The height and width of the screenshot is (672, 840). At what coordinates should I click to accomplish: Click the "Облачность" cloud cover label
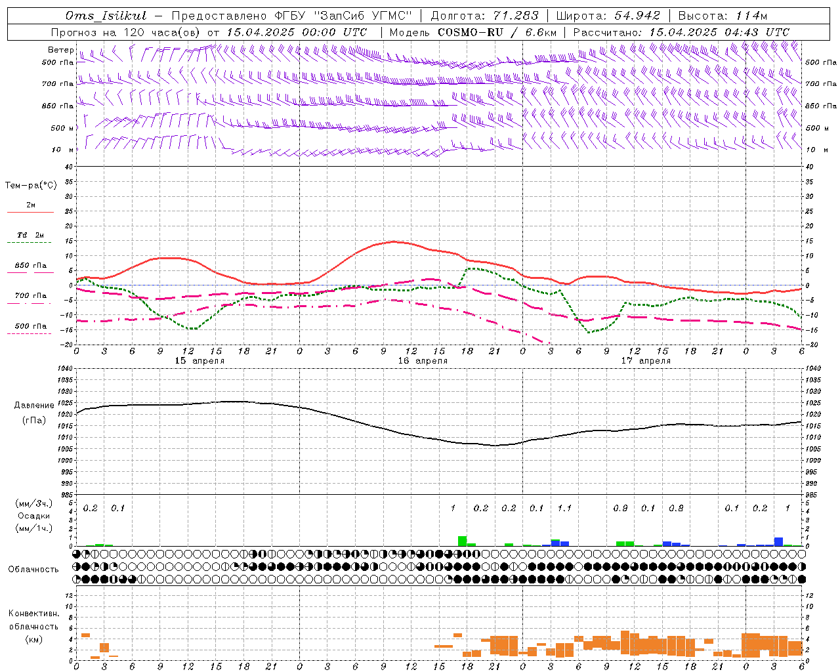tap(33, 570)
